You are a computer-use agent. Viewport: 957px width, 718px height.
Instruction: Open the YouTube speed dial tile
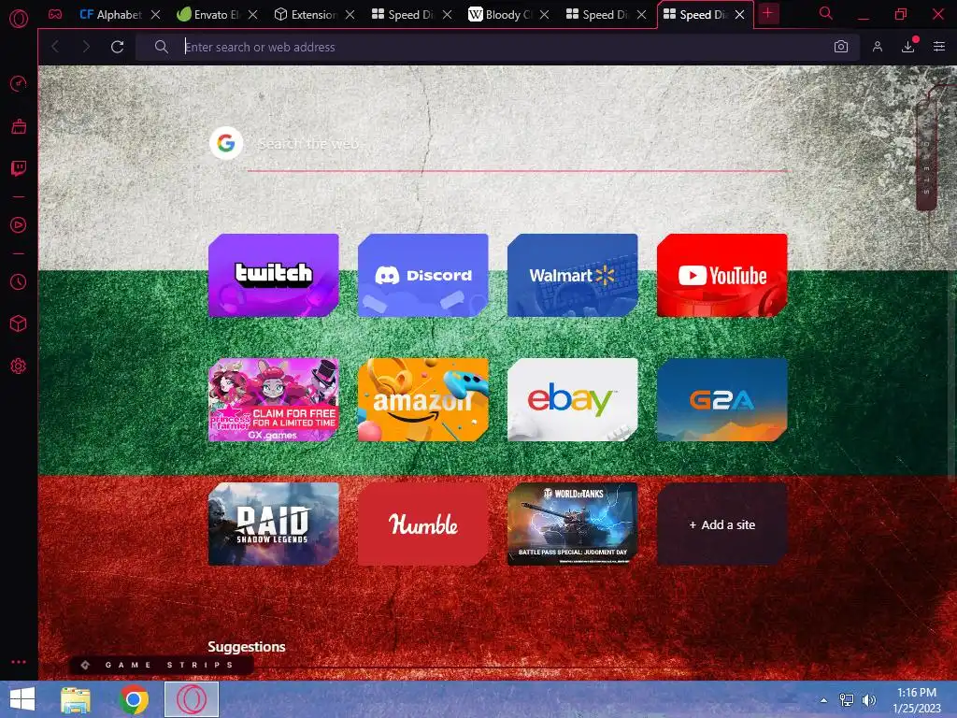coord(722,276)
